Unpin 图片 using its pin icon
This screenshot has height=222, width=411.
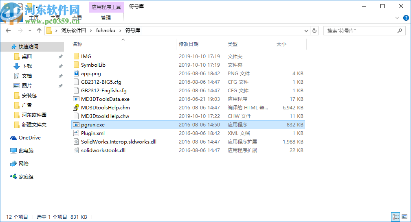tap(61, 86)
